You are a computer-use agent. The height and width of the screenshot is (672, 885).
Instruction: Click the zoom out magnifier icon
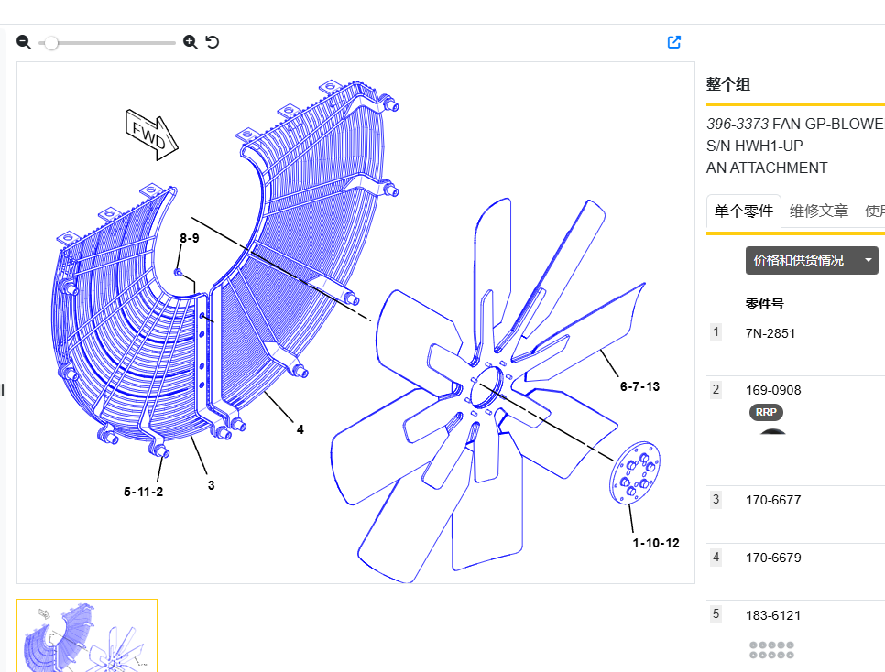pos(24,42)
